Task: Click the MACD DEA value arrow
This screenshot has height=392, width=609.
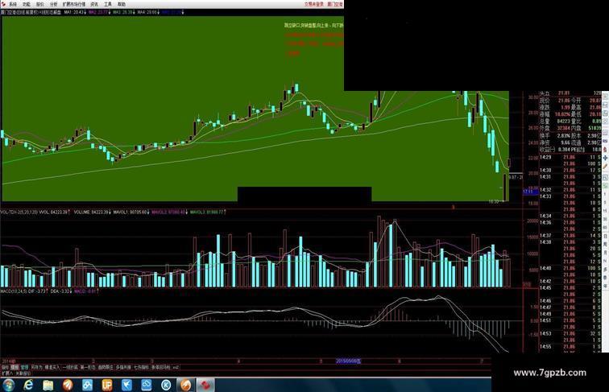Action: point(71,291)
